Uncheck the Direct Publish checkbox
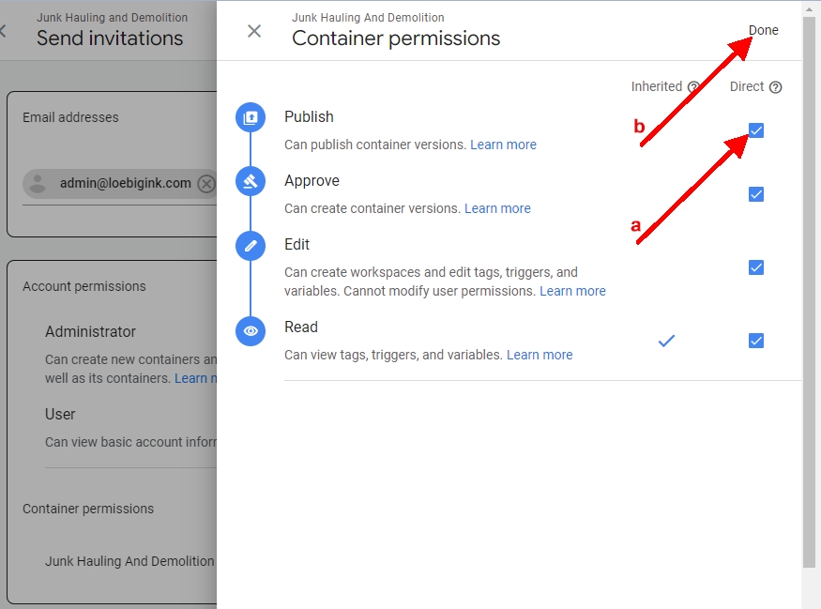The width and height of the screenshot is (821, 609). (x=756, y=130)
